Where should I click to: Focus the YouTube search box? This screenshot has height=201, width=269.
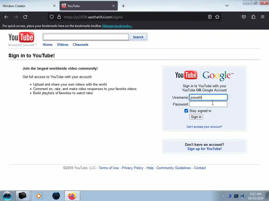tap(86, 37)
